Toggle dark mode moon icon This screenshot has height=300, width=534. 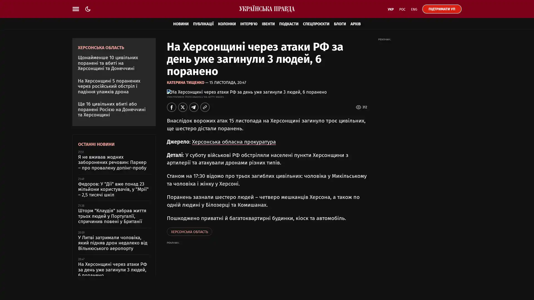tap(88, 9)
